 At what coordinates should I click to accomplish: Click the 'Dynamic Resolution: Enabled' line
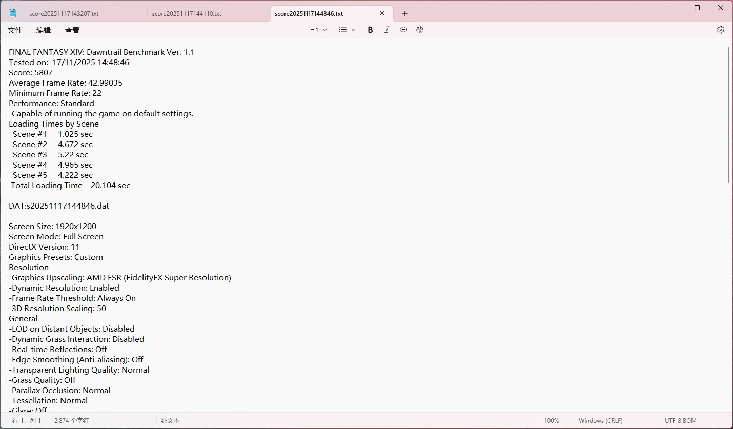point(64,288)
